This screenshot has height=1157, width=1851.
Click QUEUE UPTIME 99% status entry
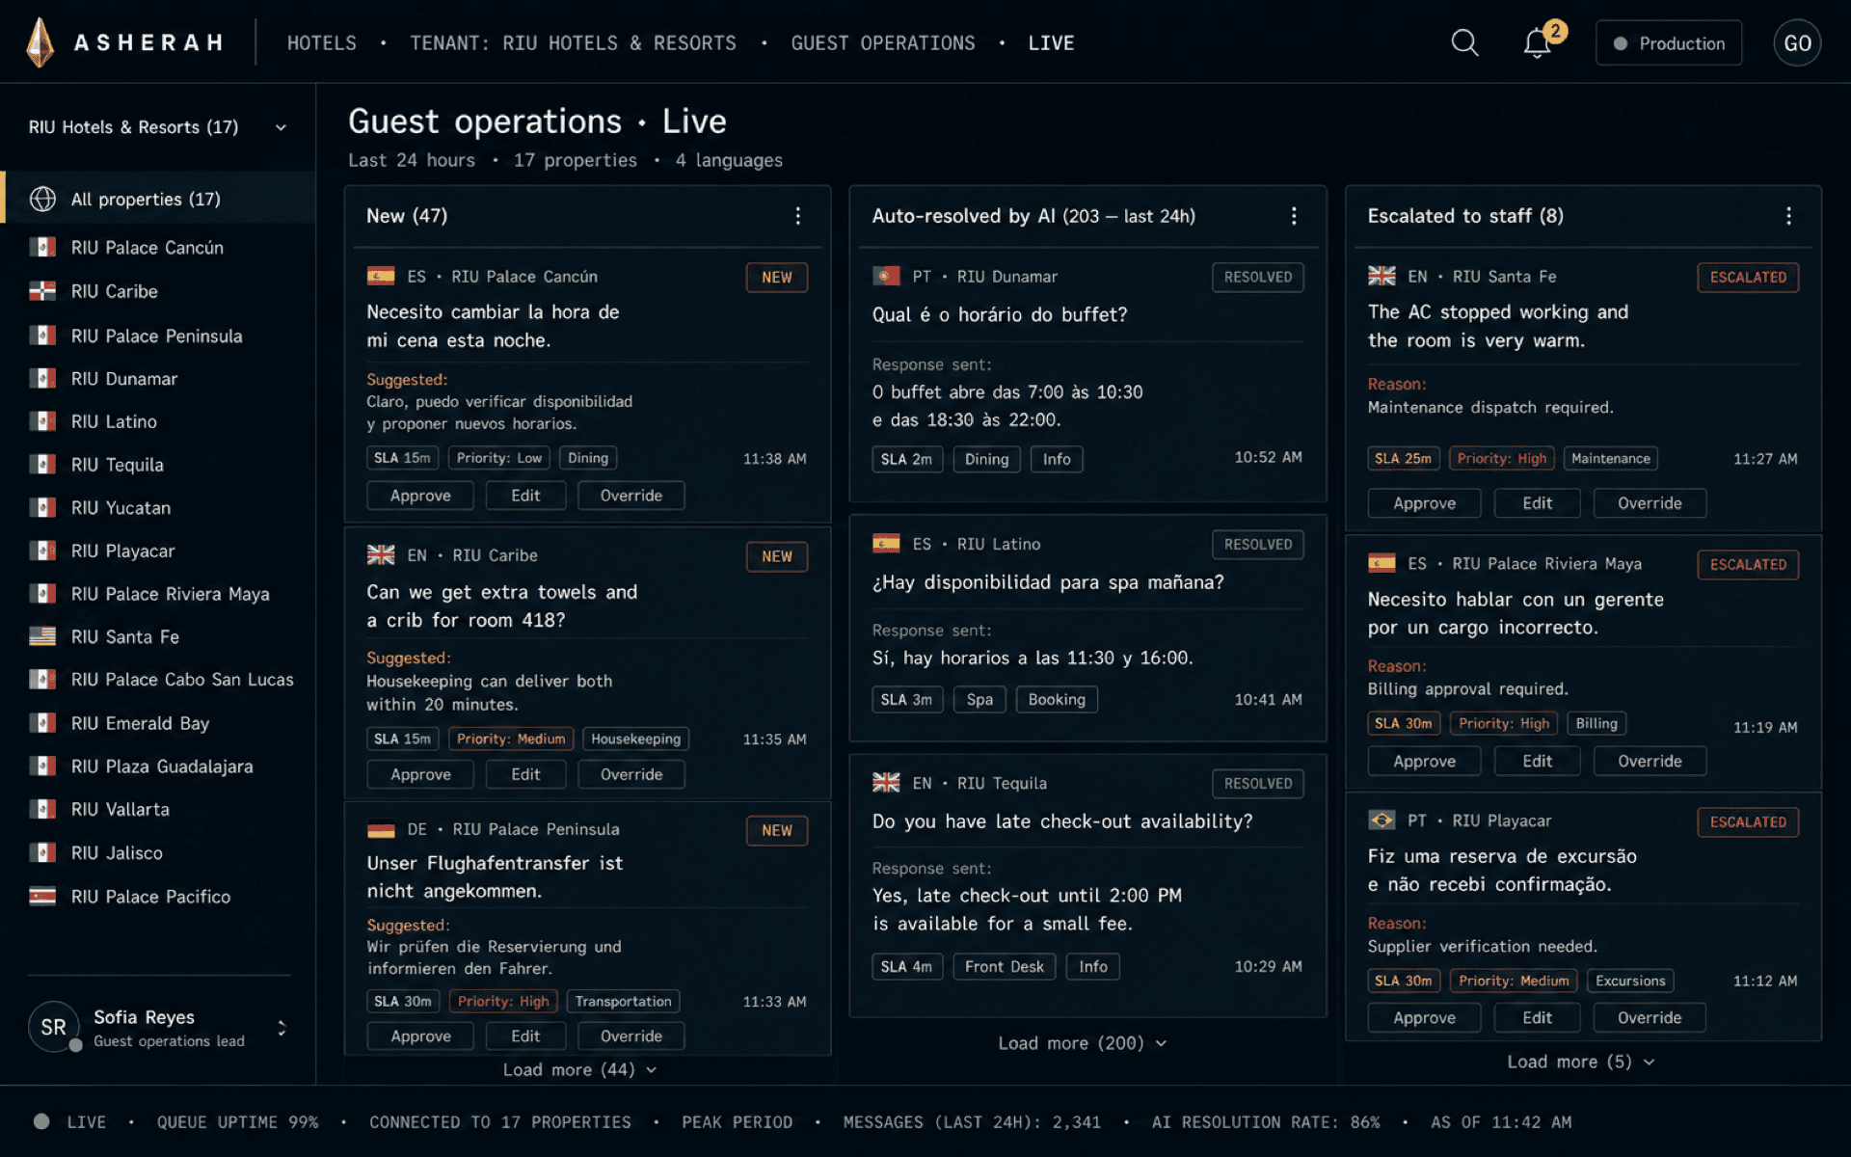tap(238, 1122)
